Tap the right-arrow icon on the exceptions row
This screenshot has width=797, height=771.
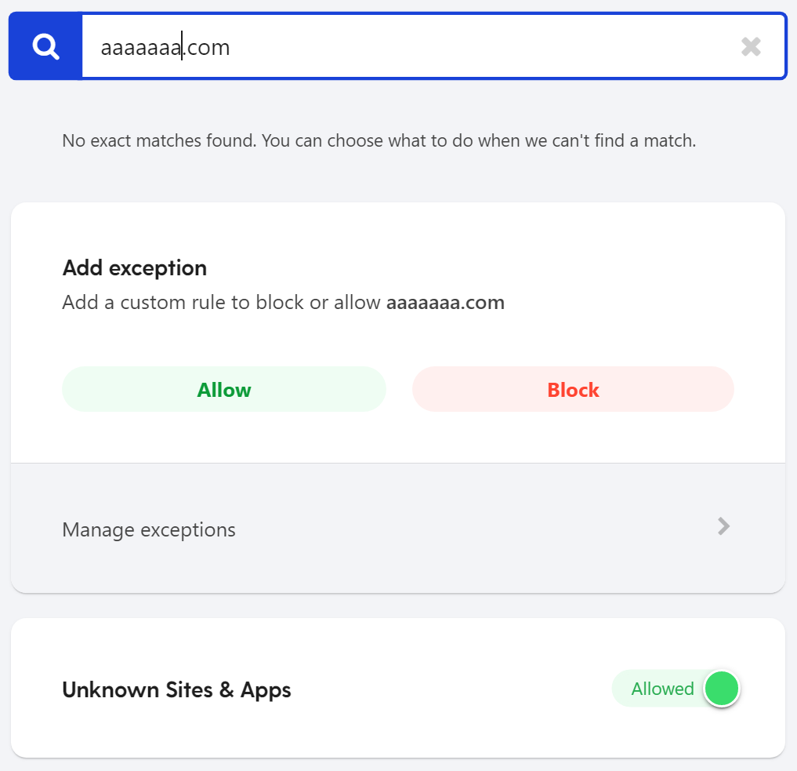724,526
